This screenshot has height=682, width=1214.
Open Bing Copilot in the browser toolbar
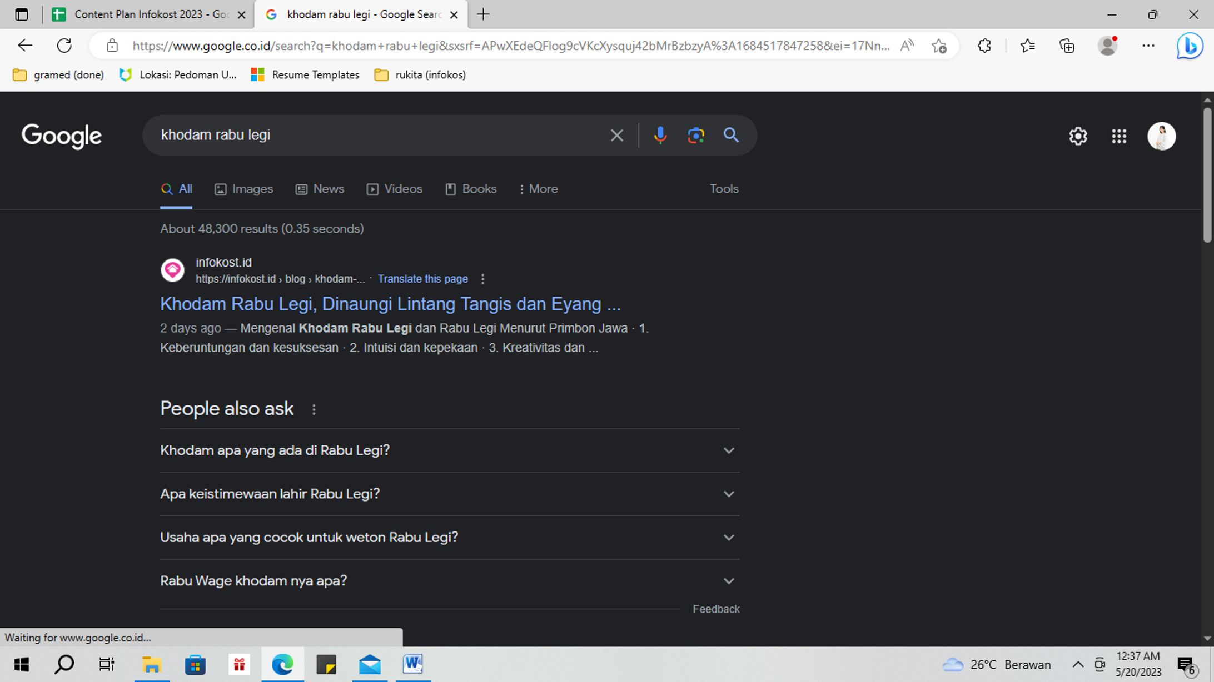[1189, 46]
